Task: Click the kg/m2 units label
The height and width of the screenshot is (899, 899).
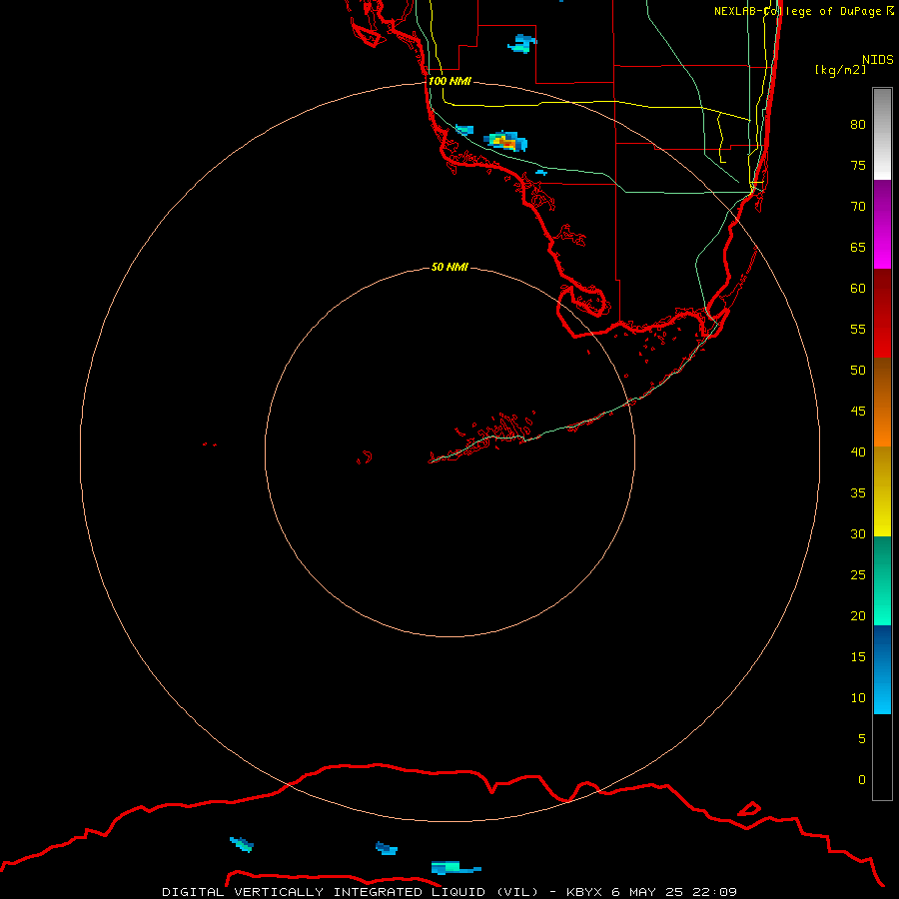Action: pyautogui.click(x=840, y=70)
